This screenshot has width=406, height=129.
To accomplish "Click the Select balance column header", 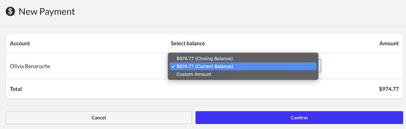I will click(188, 43).
